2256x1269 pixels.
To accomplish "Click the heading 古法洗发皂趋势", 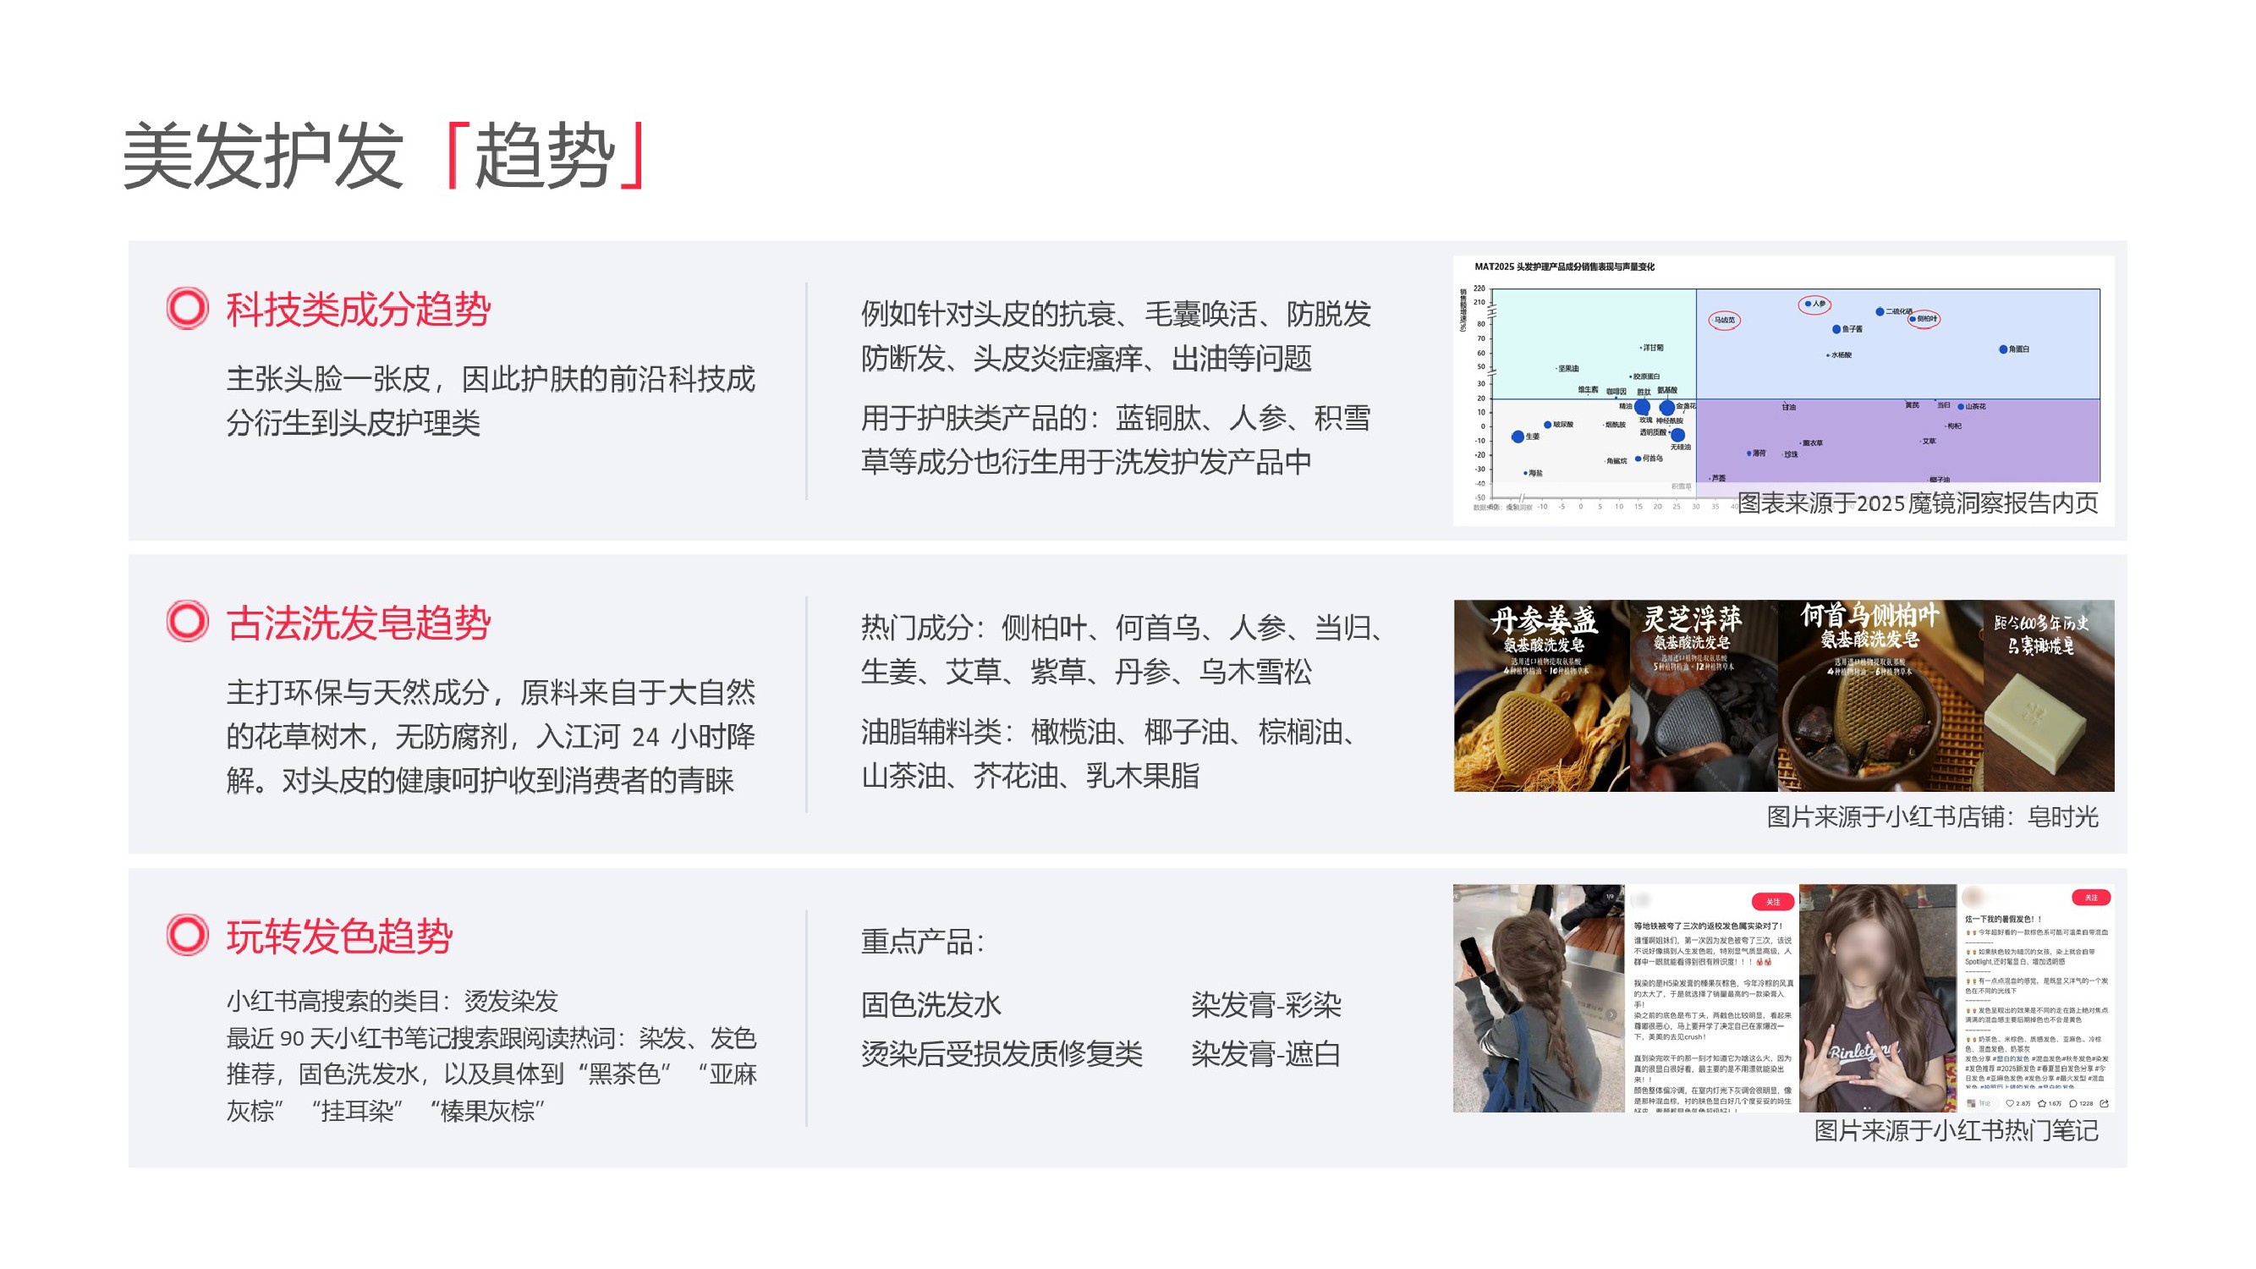I will pyautogui.click(x=358, y=624).
